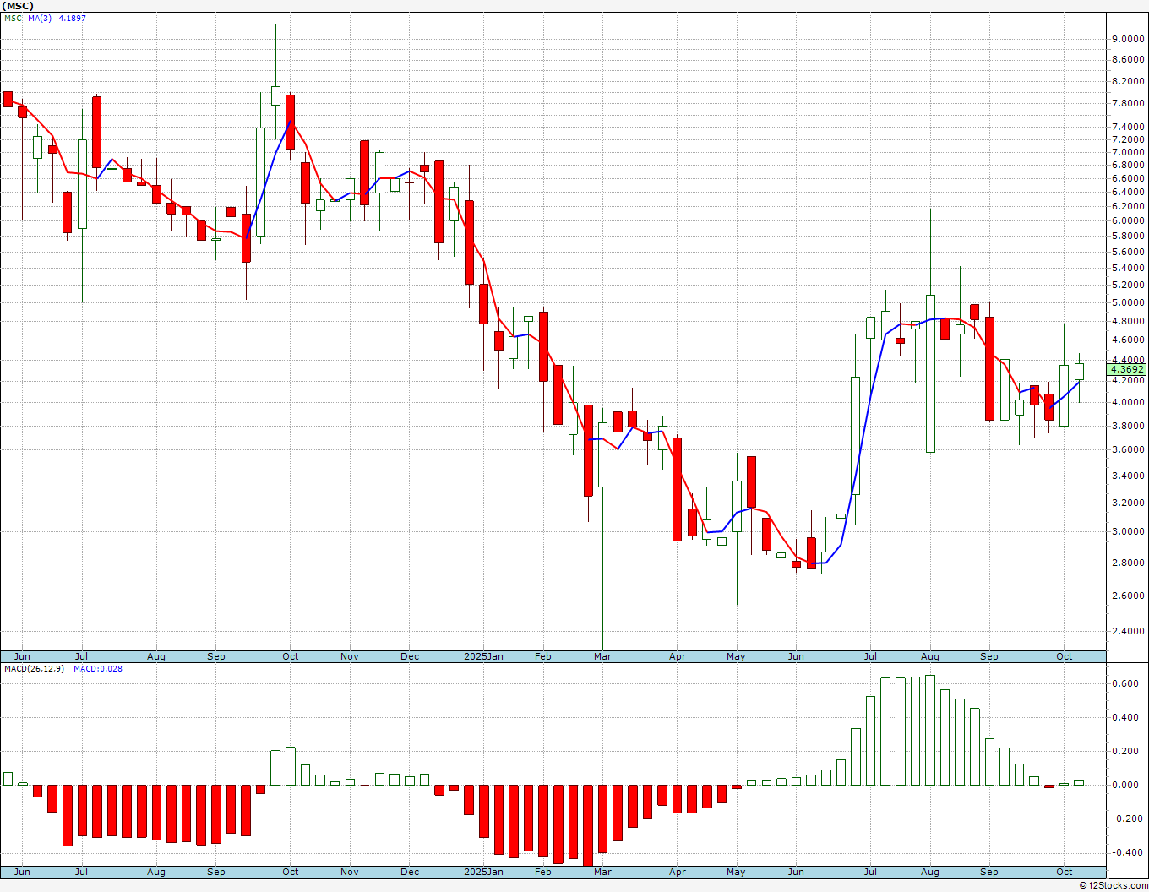Select Feb on the price chart date axis

542,656
